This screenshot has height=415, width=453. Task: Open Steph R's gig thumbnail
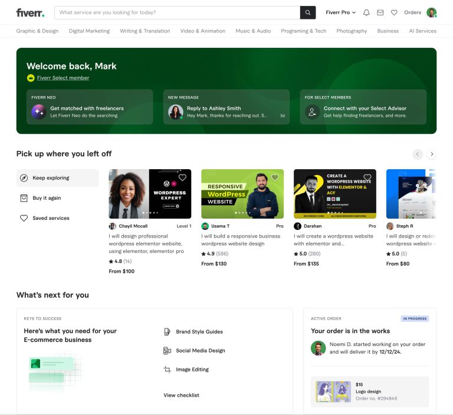click(411, 194)
